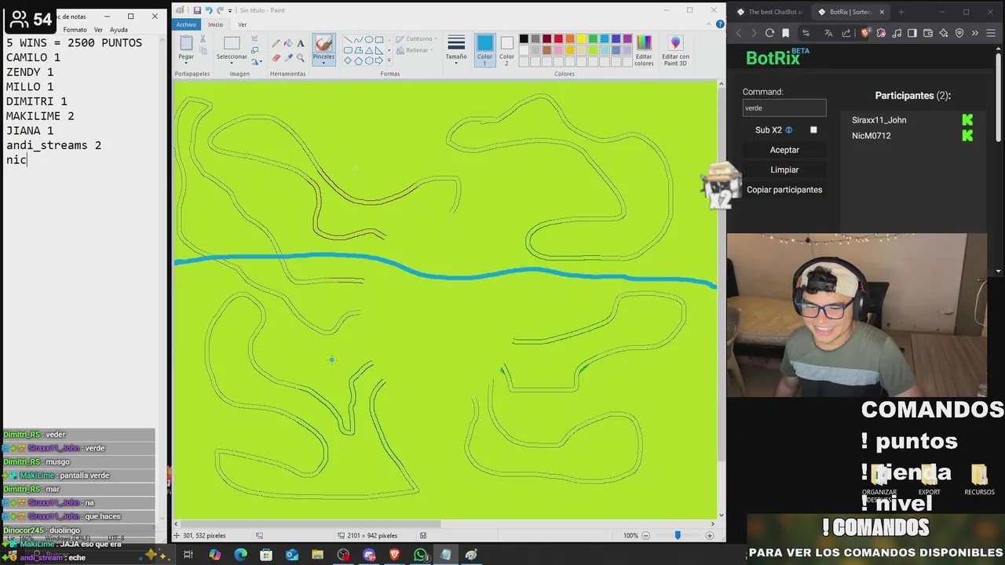Open the Tamaño line size dropdown

point(456,63)
